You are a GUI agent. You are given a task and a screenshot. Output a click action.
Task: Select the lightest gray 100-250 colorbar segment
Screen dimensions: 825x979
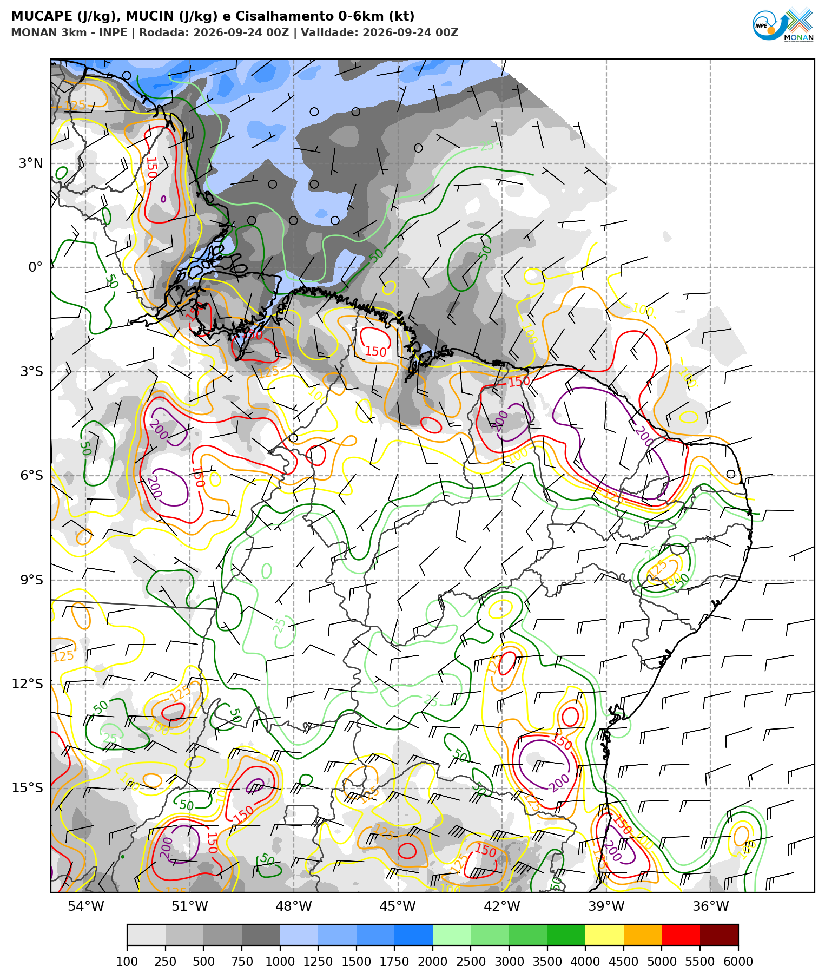click(x=146, y=935)
